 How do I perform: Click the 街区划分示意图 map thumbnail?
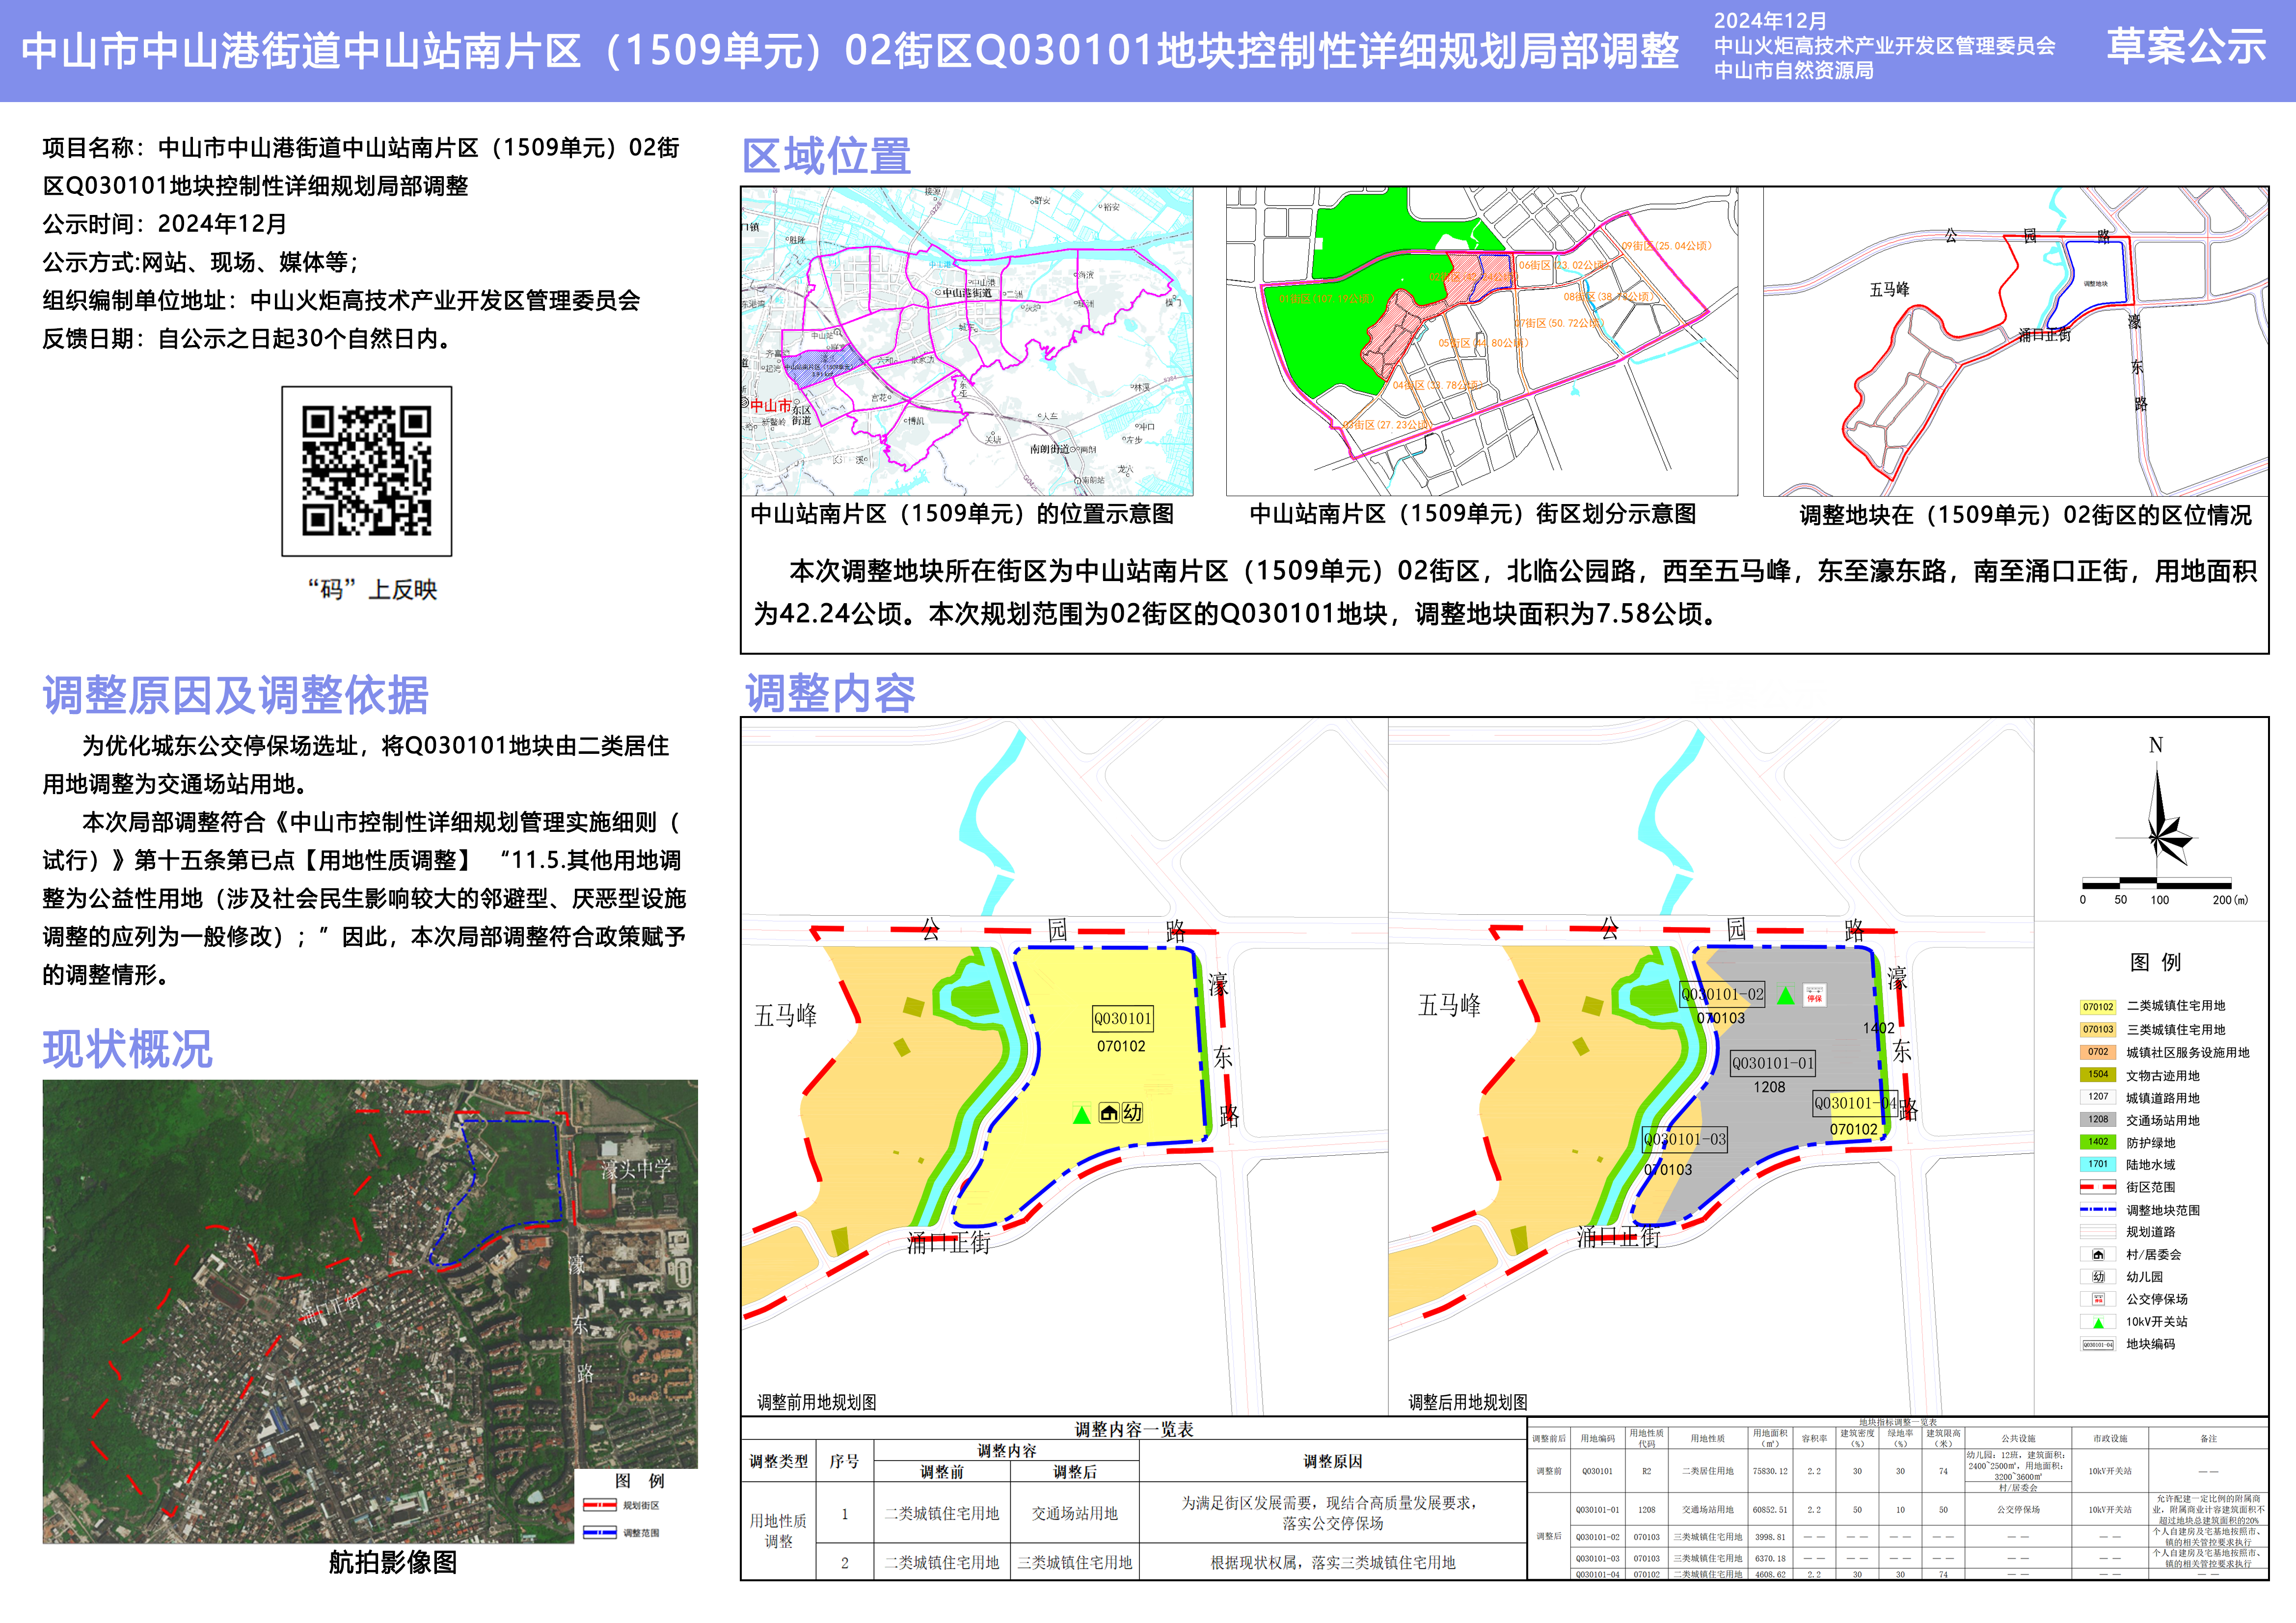tap(1481, 341)
